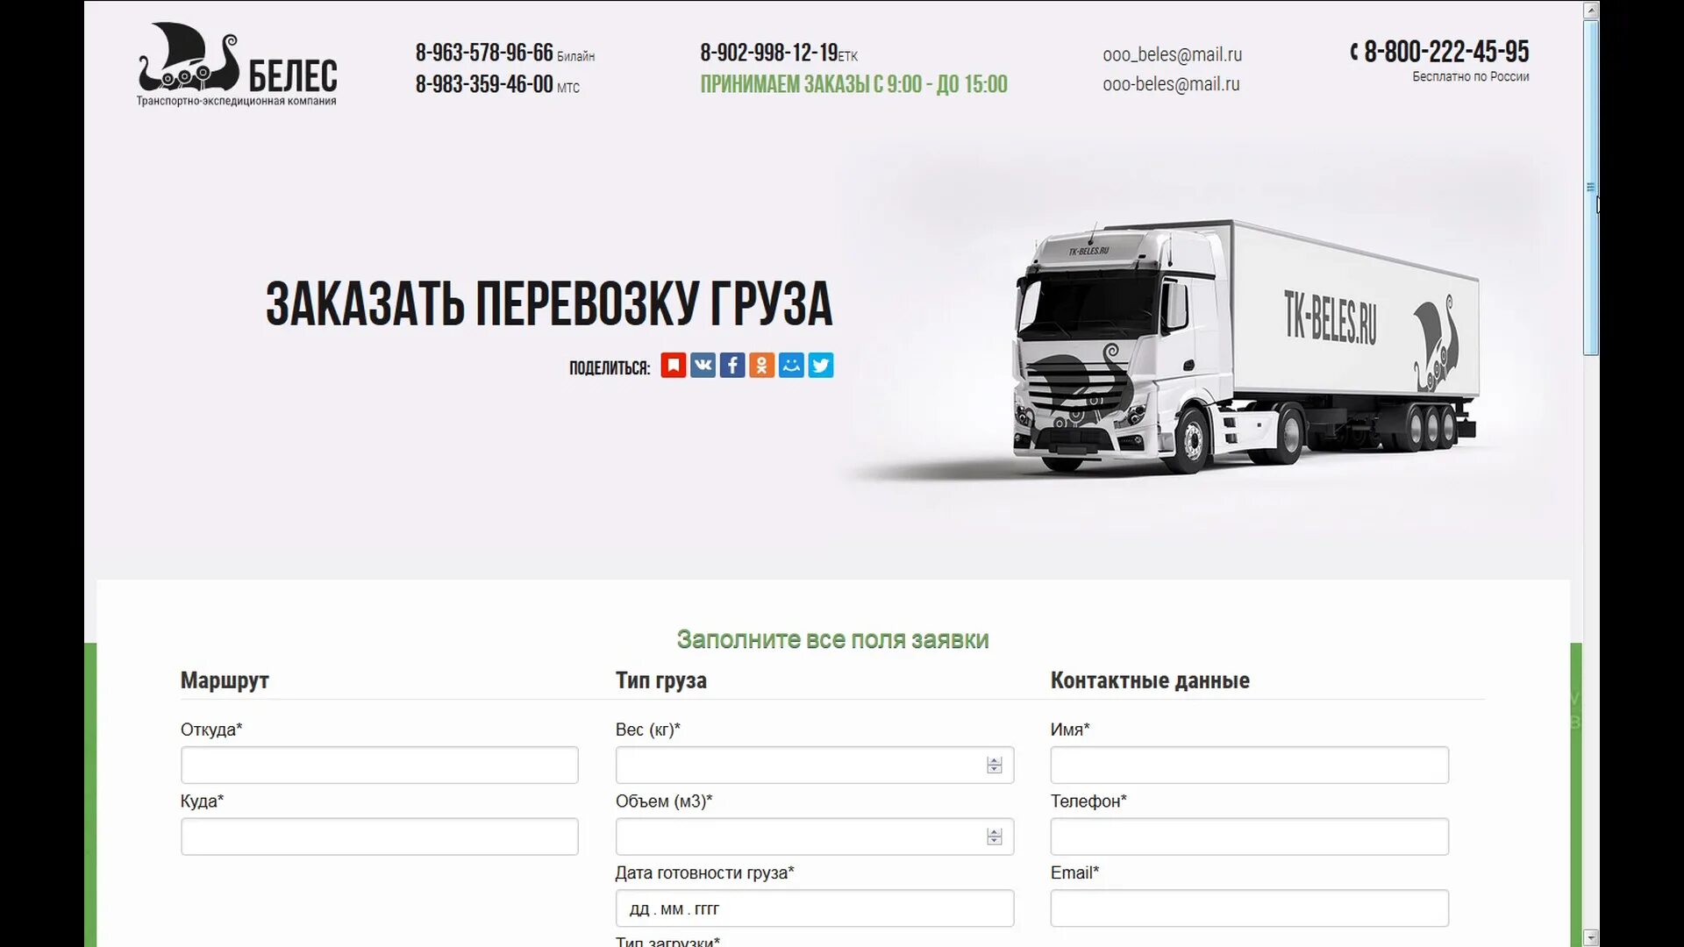
Task: Share the page on Twitter
Action: (821, 366)
